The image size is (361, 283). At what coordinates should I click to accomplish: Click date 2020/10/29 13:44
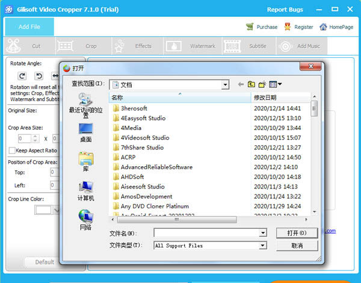[277, 128]
